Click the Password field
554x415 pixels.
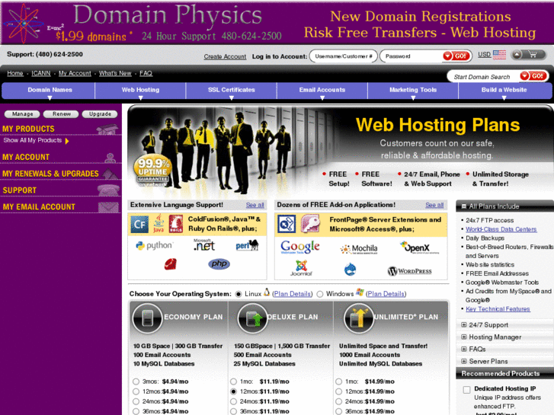(411, 56)
